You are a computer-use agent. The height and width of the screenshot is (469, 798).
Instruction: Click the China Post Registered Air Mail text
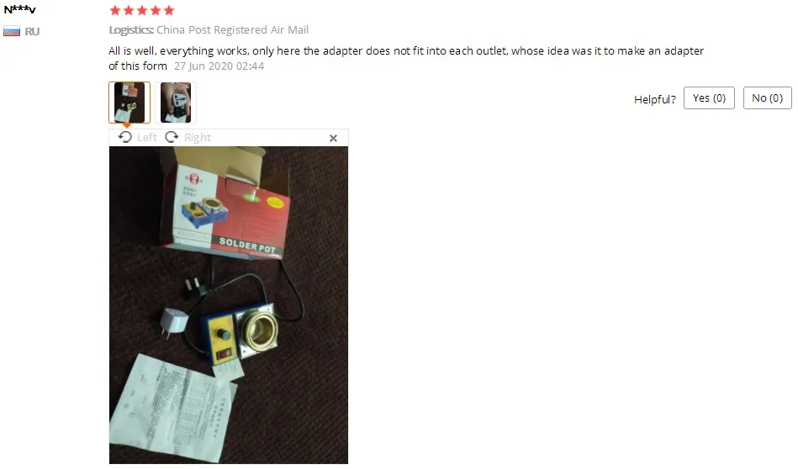tap(232, 30)
